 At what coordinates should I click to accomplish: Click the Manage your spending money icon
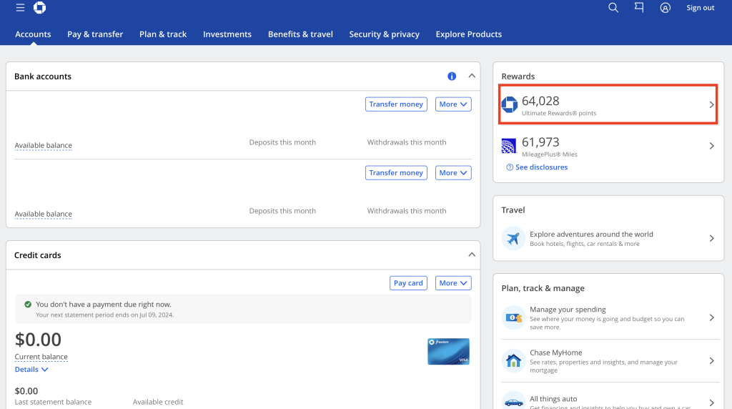513,317
